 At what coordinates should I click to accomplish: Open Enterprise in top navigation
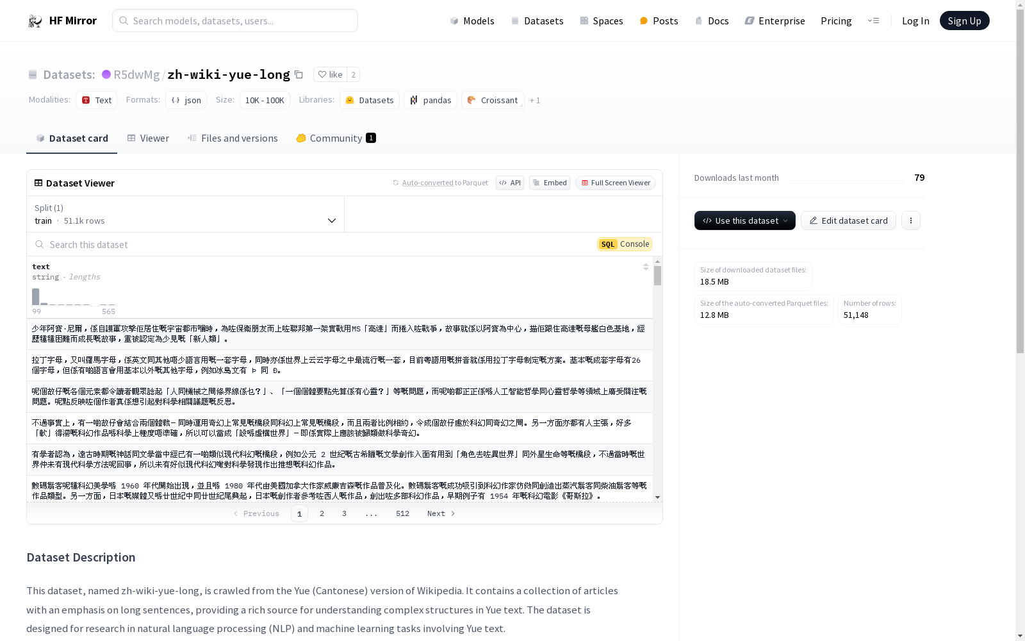tap(775, 21)
